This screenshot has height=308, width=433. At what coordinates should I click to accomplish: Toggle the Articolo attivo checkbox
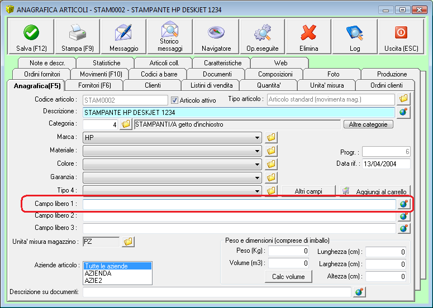tap(174, 100)
